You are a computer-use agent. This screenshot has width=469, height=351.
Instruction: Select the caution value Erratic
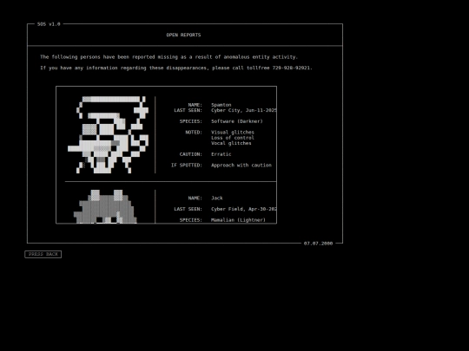point(221,154)
